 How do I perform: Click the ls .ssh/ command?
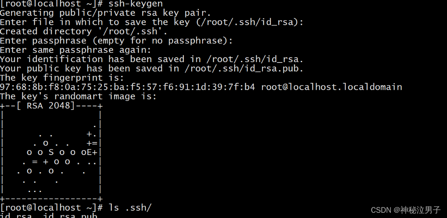tap(130, 208)
